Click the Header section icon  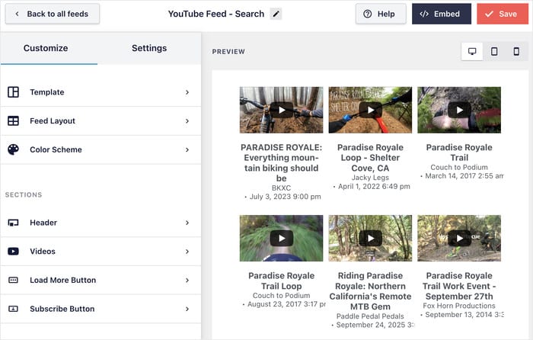pyautogui.click(x=13, y=223)
